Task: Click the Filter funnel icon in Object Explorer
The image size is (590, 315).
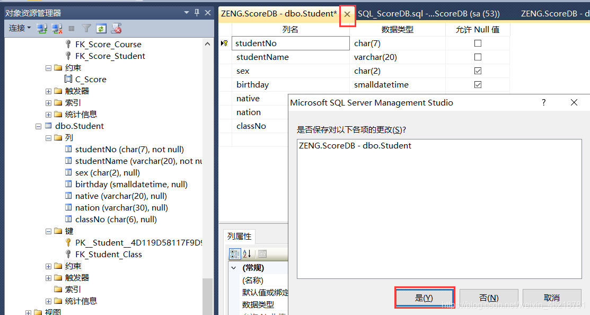Action: [86, 29]
